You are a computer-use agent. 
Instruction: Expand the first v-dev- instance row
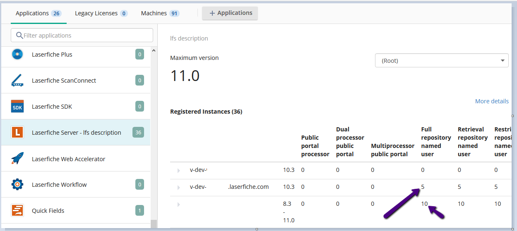click(x=179, y=170)
